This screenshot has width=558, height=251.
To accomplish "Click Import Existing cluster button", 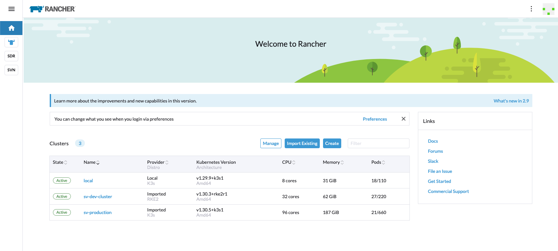I will (302, 143).
